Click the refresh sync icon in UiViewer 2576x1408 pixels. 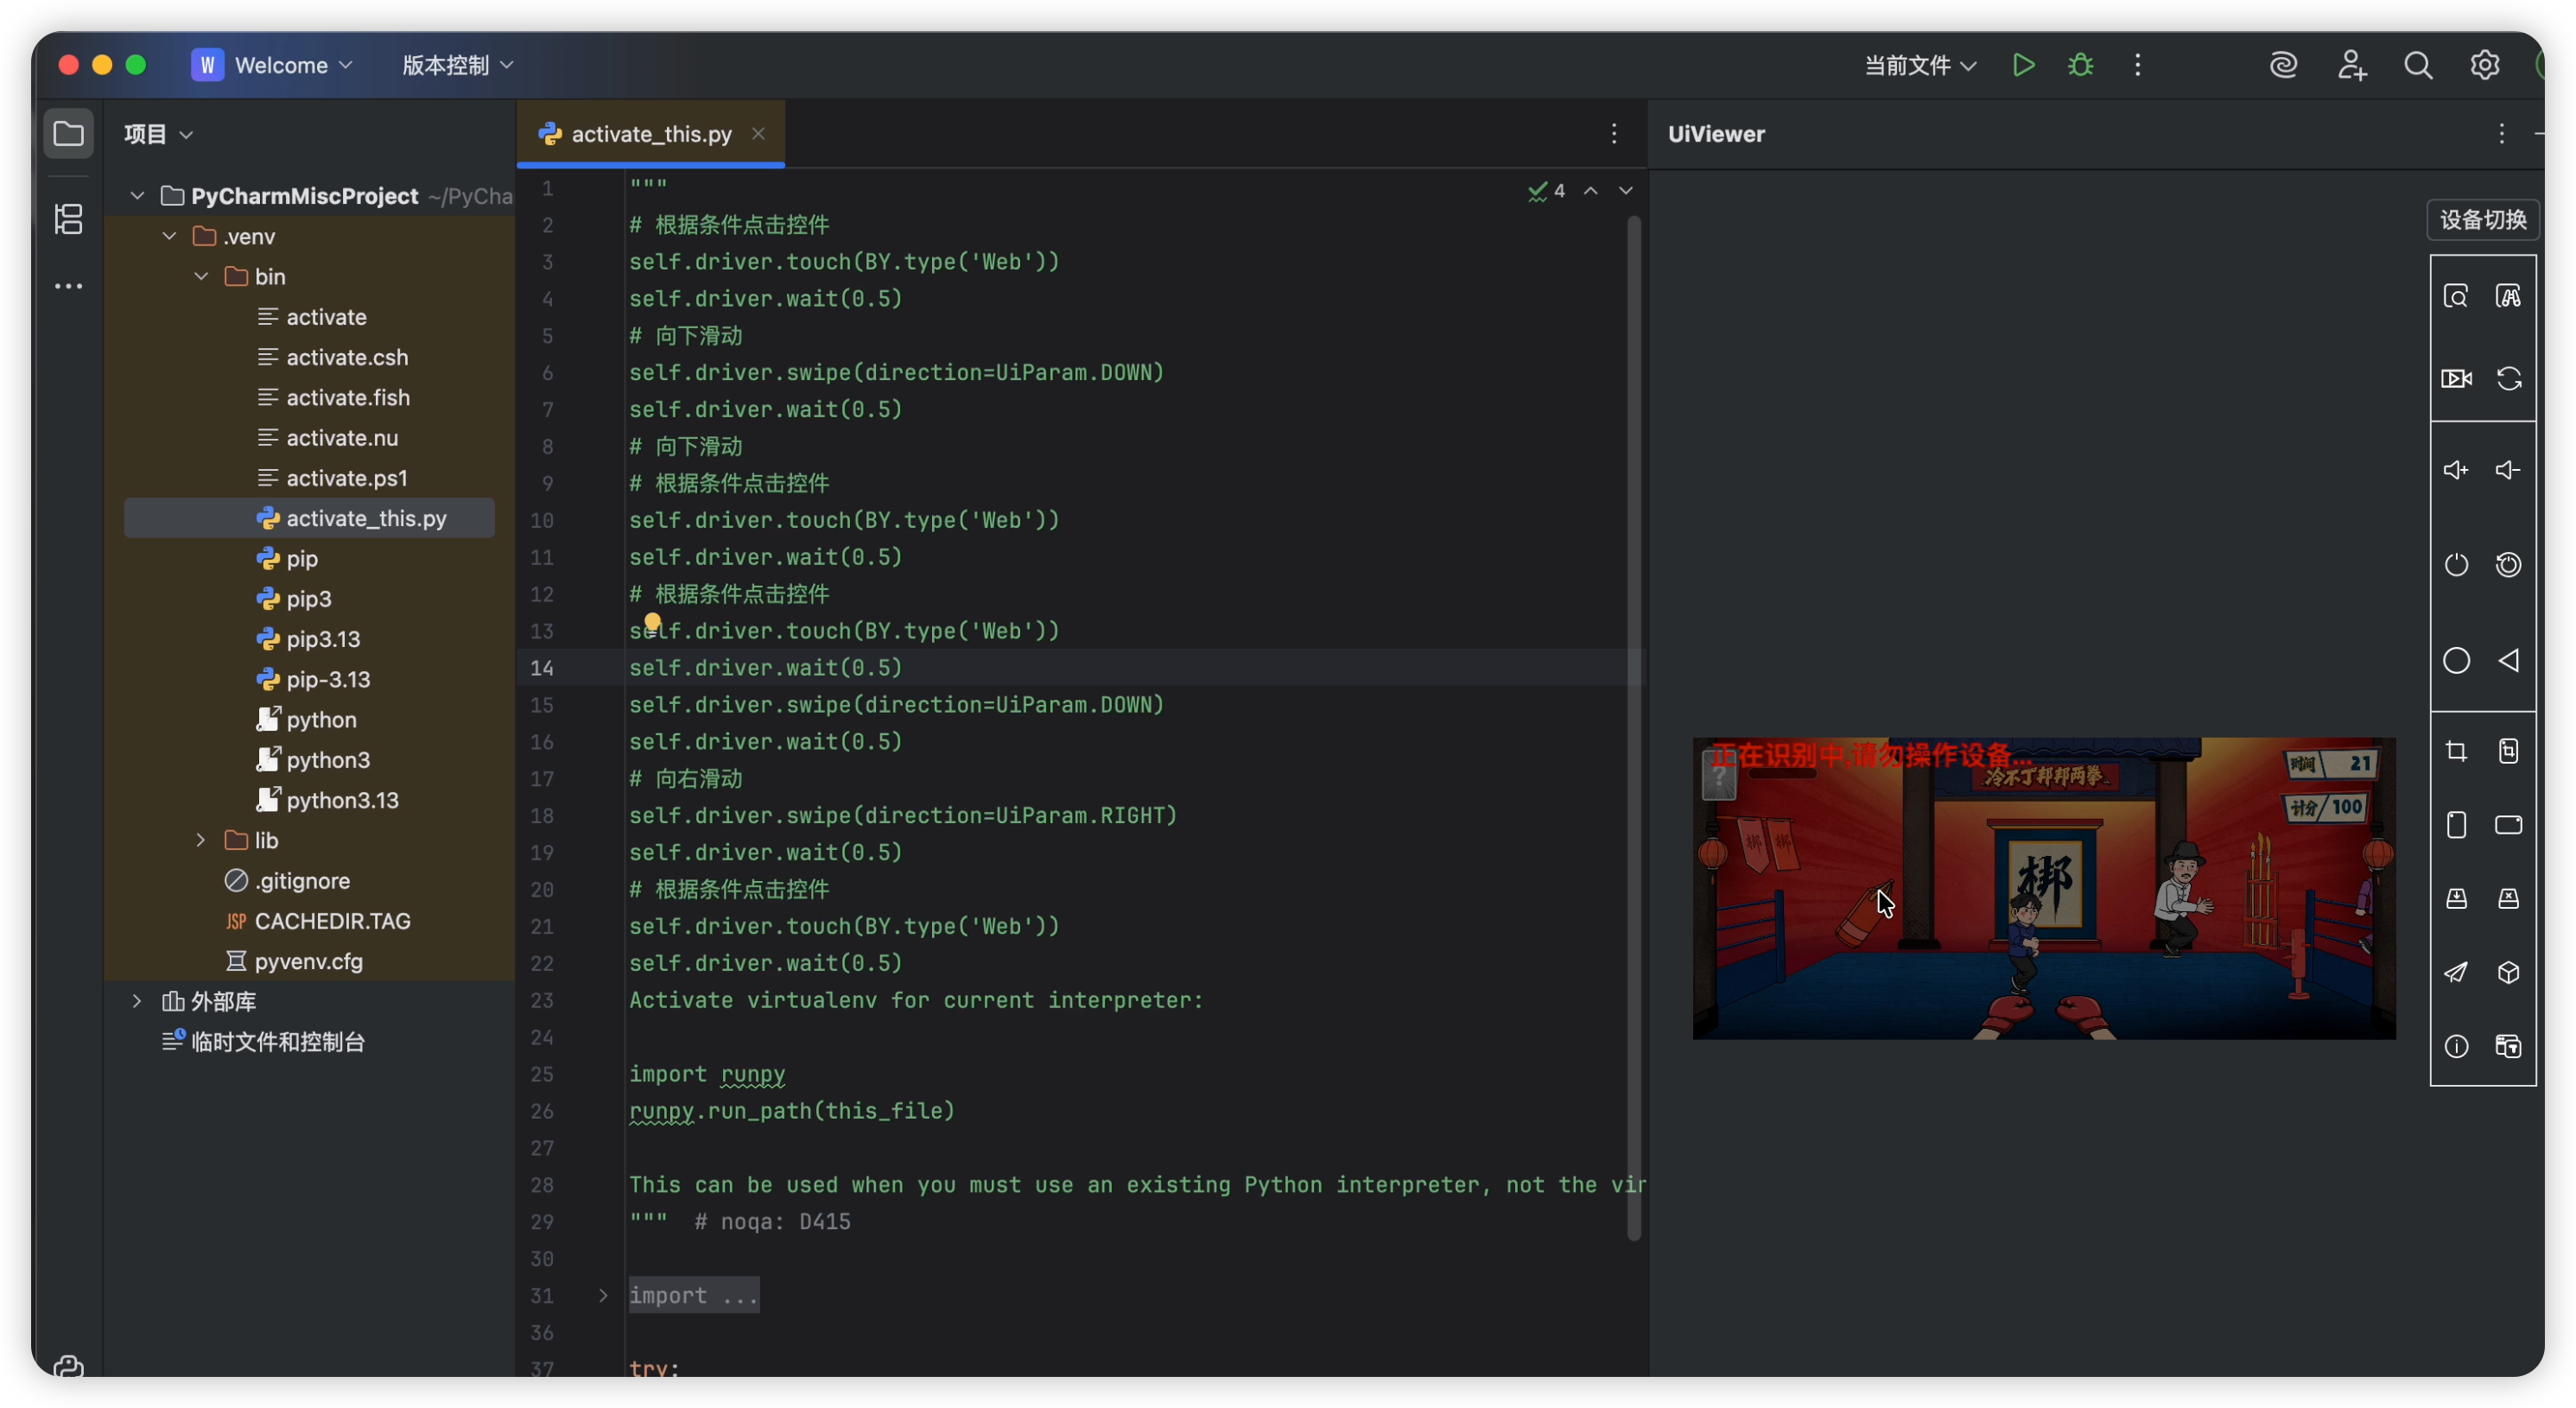[2508, 379]
